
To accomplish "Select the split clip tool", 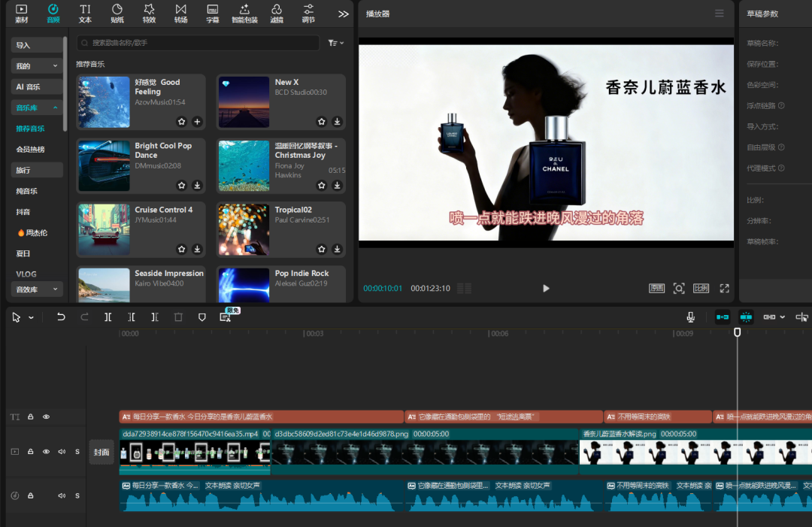I will 108,317.
